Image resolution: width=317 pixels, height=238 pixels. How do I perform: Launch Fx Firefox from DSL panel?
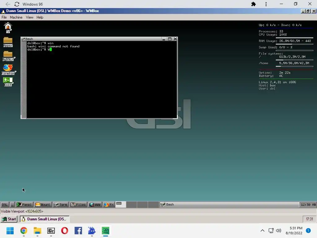tap(109, 205)
